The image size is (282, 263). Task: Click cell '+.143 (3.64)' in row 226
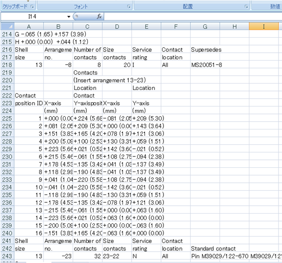click(148, 126)
